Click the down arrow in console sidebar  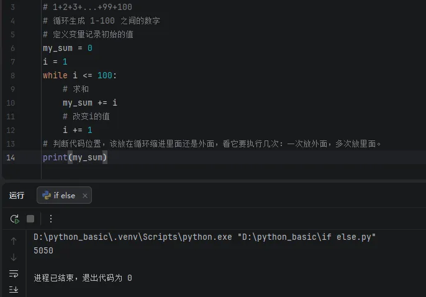tap(14, 257)
